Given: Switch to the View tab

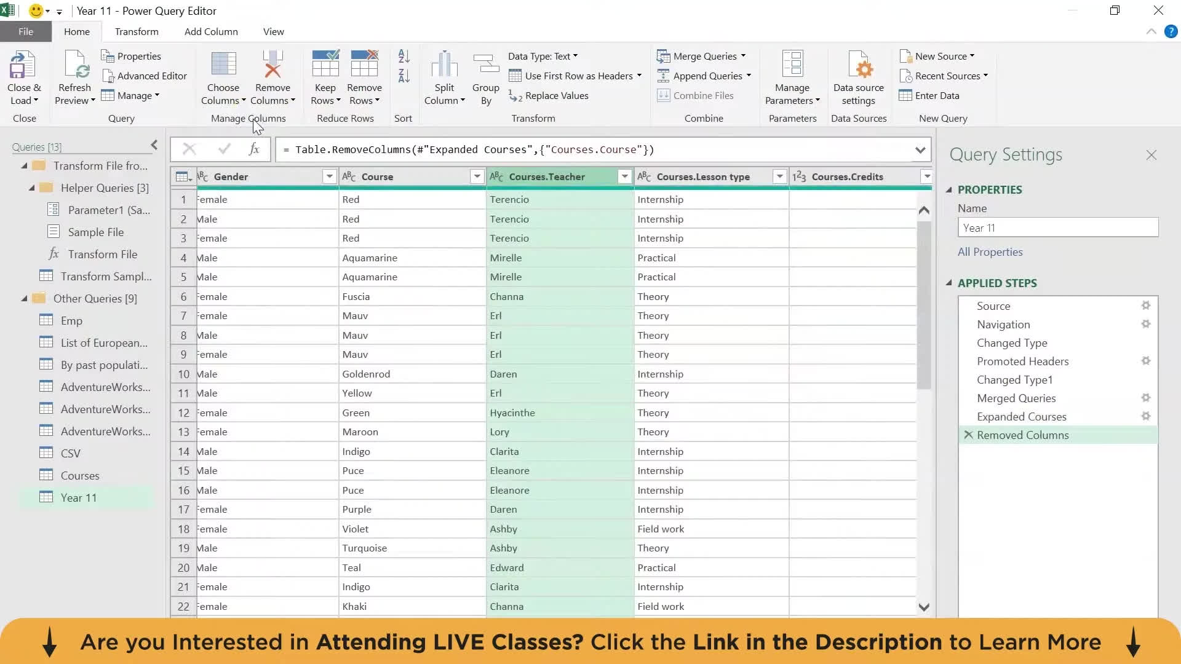Looking at the screenshot, I should coord(274,31).
